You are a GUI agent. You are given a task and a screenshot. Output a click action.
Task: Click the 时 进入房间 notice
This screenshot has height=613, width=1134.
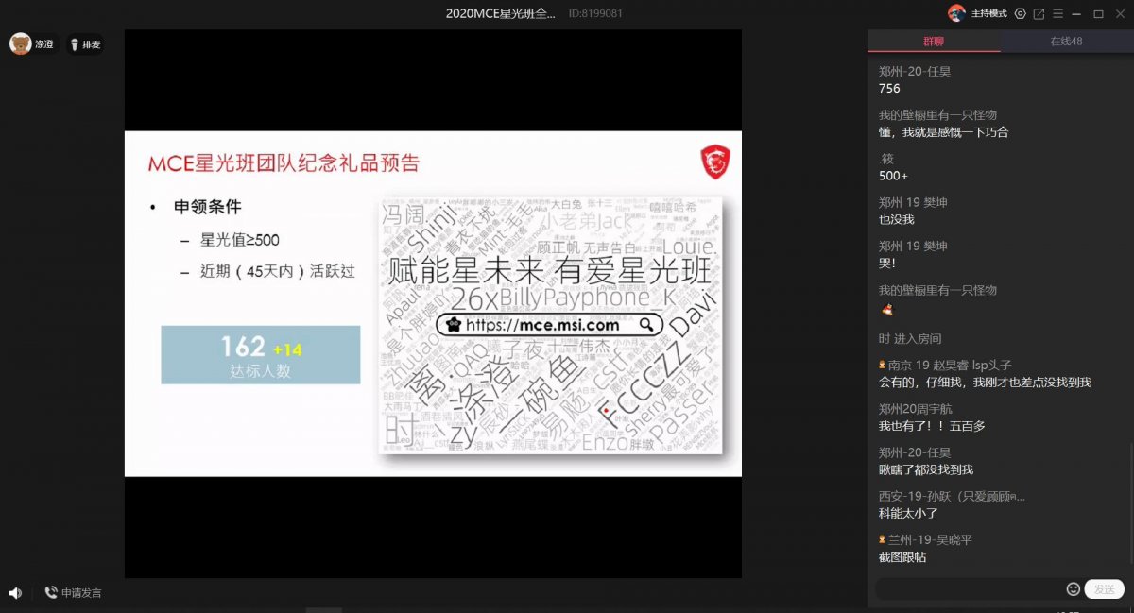(910, 338)
